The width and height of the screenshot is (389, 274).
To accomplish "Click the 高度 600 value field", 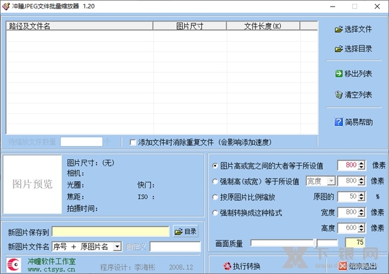I will [x=348, y=228].
